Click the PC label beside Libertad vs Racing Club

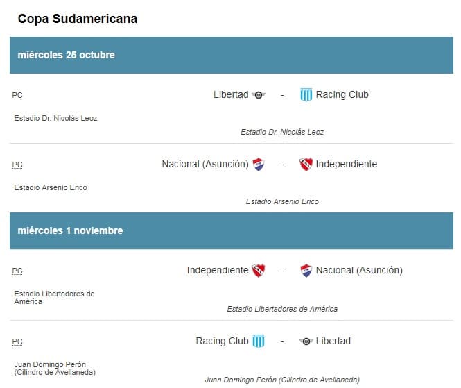point(17,96)
